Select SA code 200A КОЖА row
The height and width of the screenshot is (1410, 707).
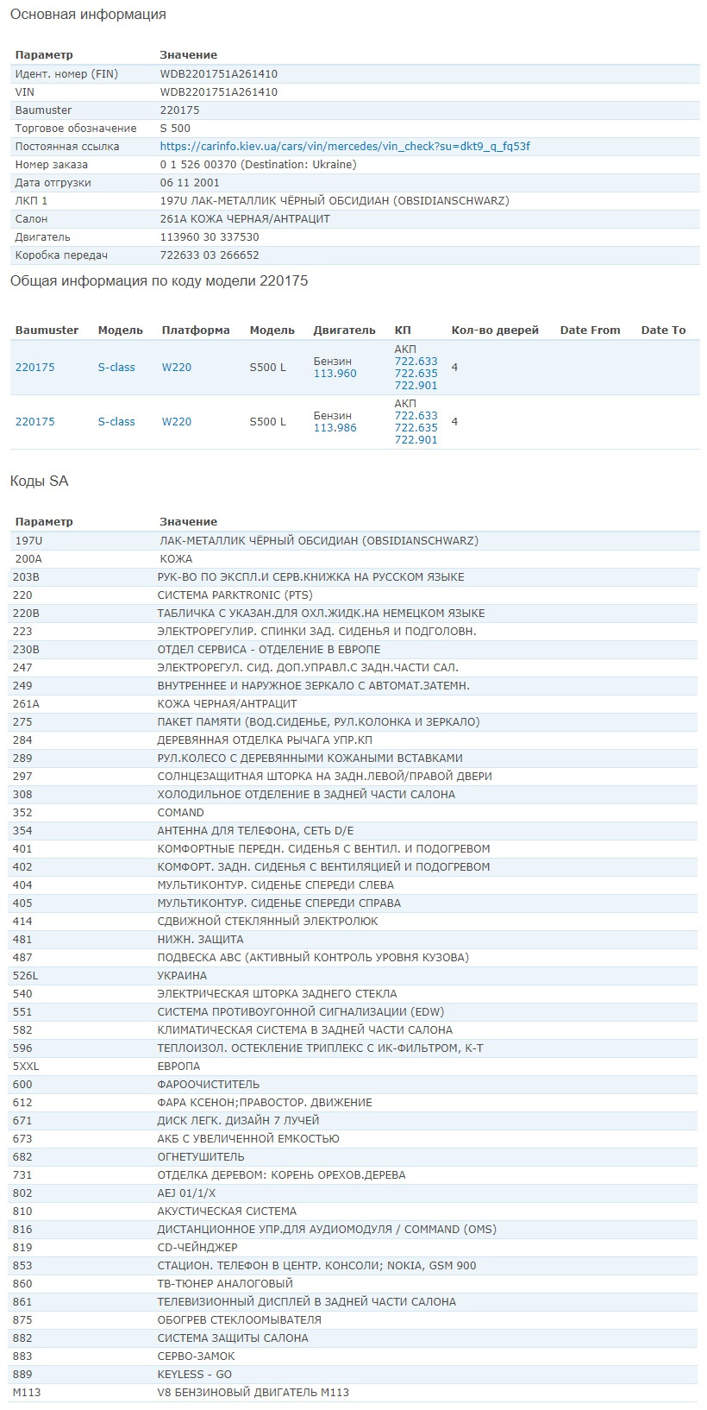pos(355,559)
